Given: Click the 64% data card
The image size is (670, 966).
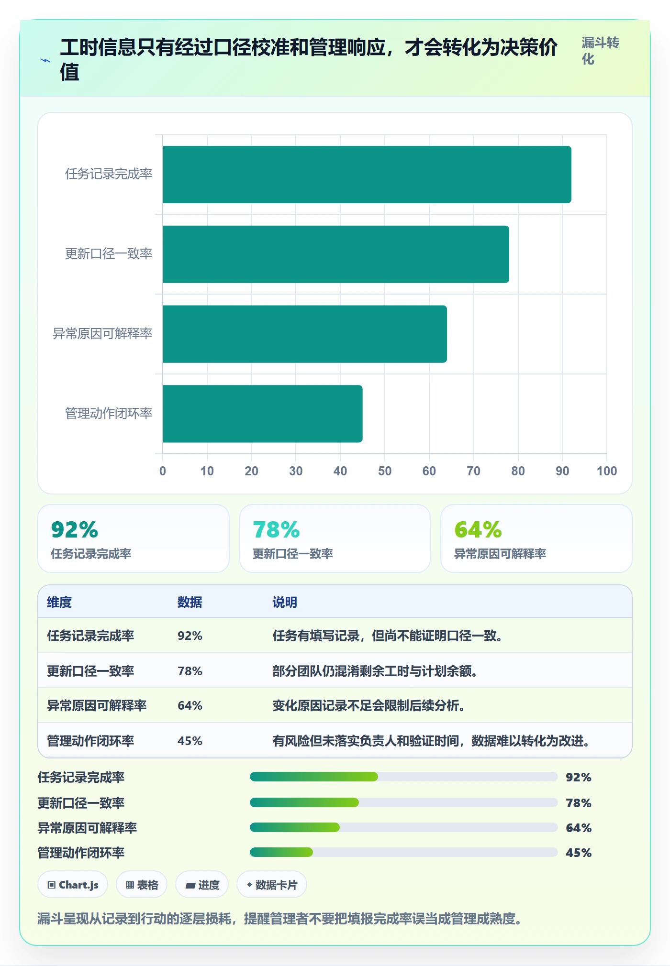Looking at the screenshot, I should pos(536,538).
